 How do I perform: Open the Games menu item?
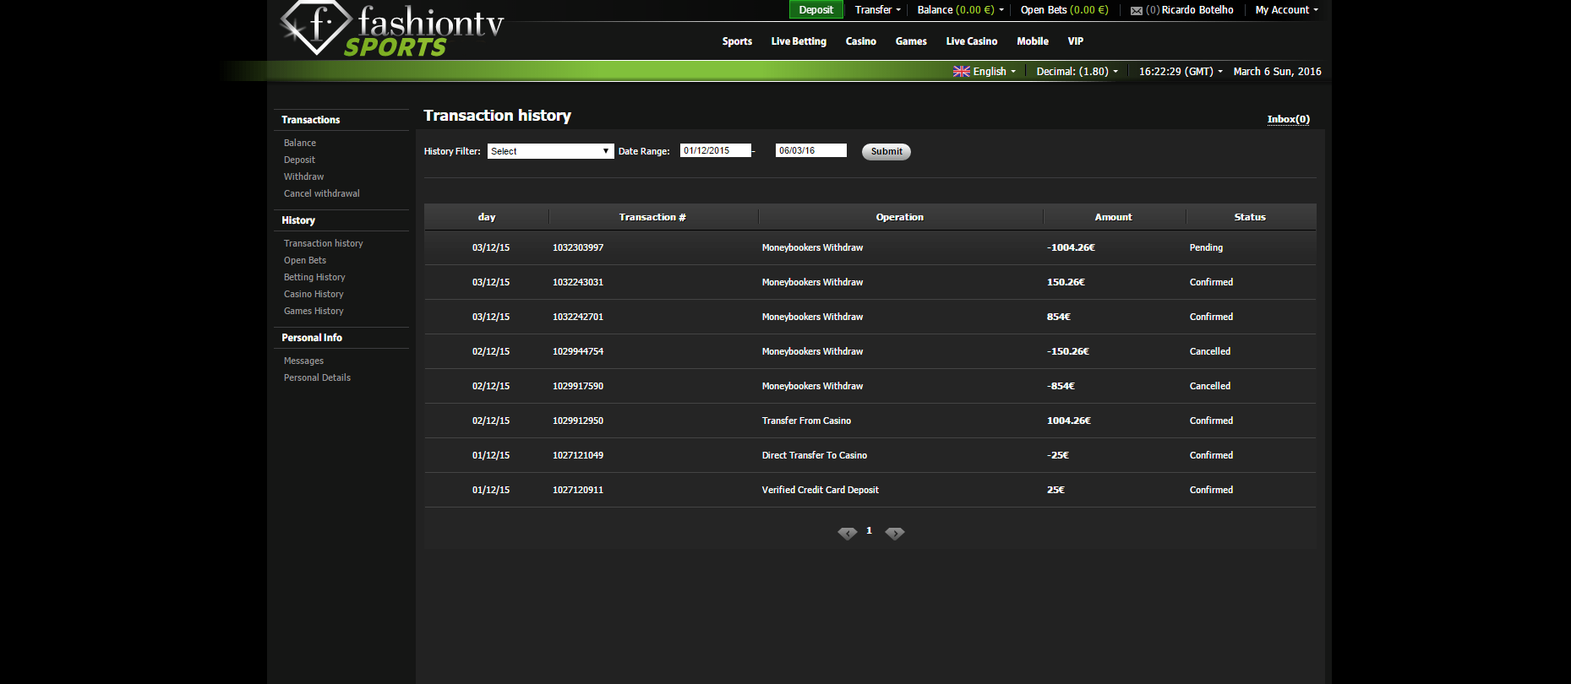click(x=911, y=41)
